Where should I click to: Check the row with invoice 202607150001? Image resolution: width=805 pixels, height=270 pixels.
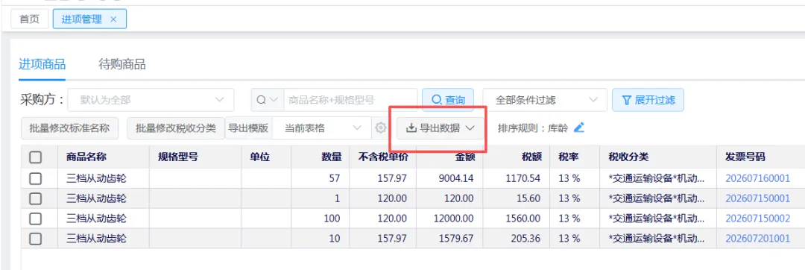tap(35, 198)
